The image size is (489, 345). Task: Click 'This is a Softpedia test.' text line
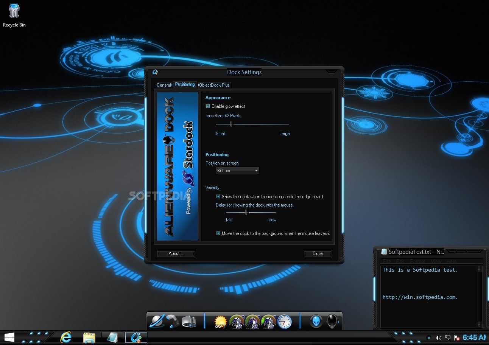(420, 270)
